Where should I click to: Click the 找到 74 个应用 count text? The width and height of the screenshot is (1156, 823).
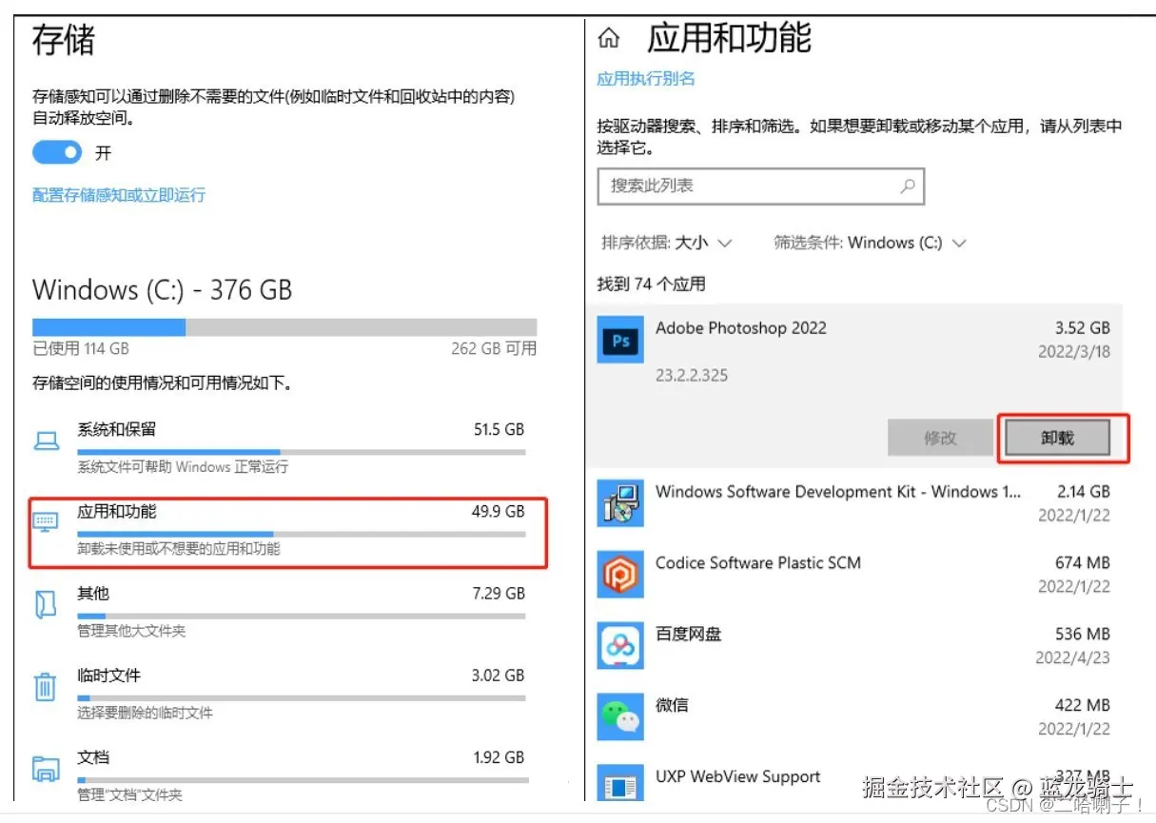coord(652,284)
